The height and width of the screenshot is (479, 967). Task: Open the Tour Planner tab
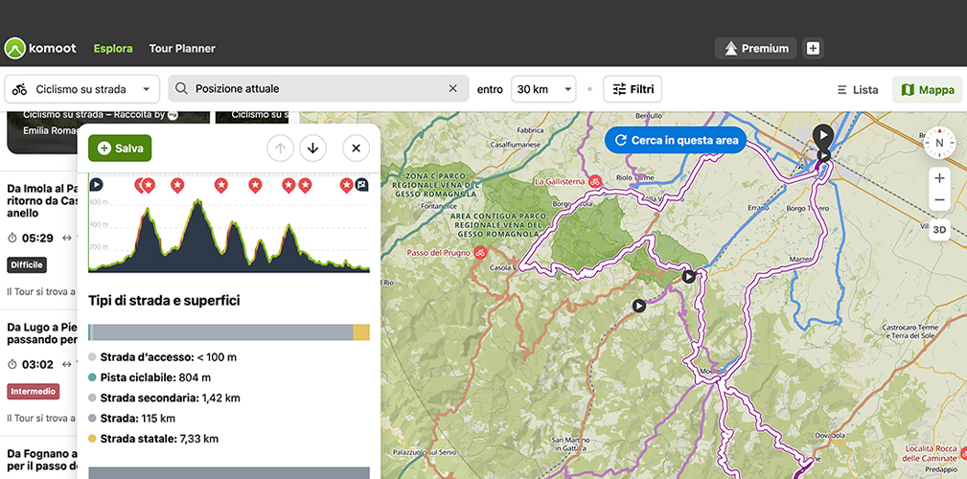(x=182, y=48)
